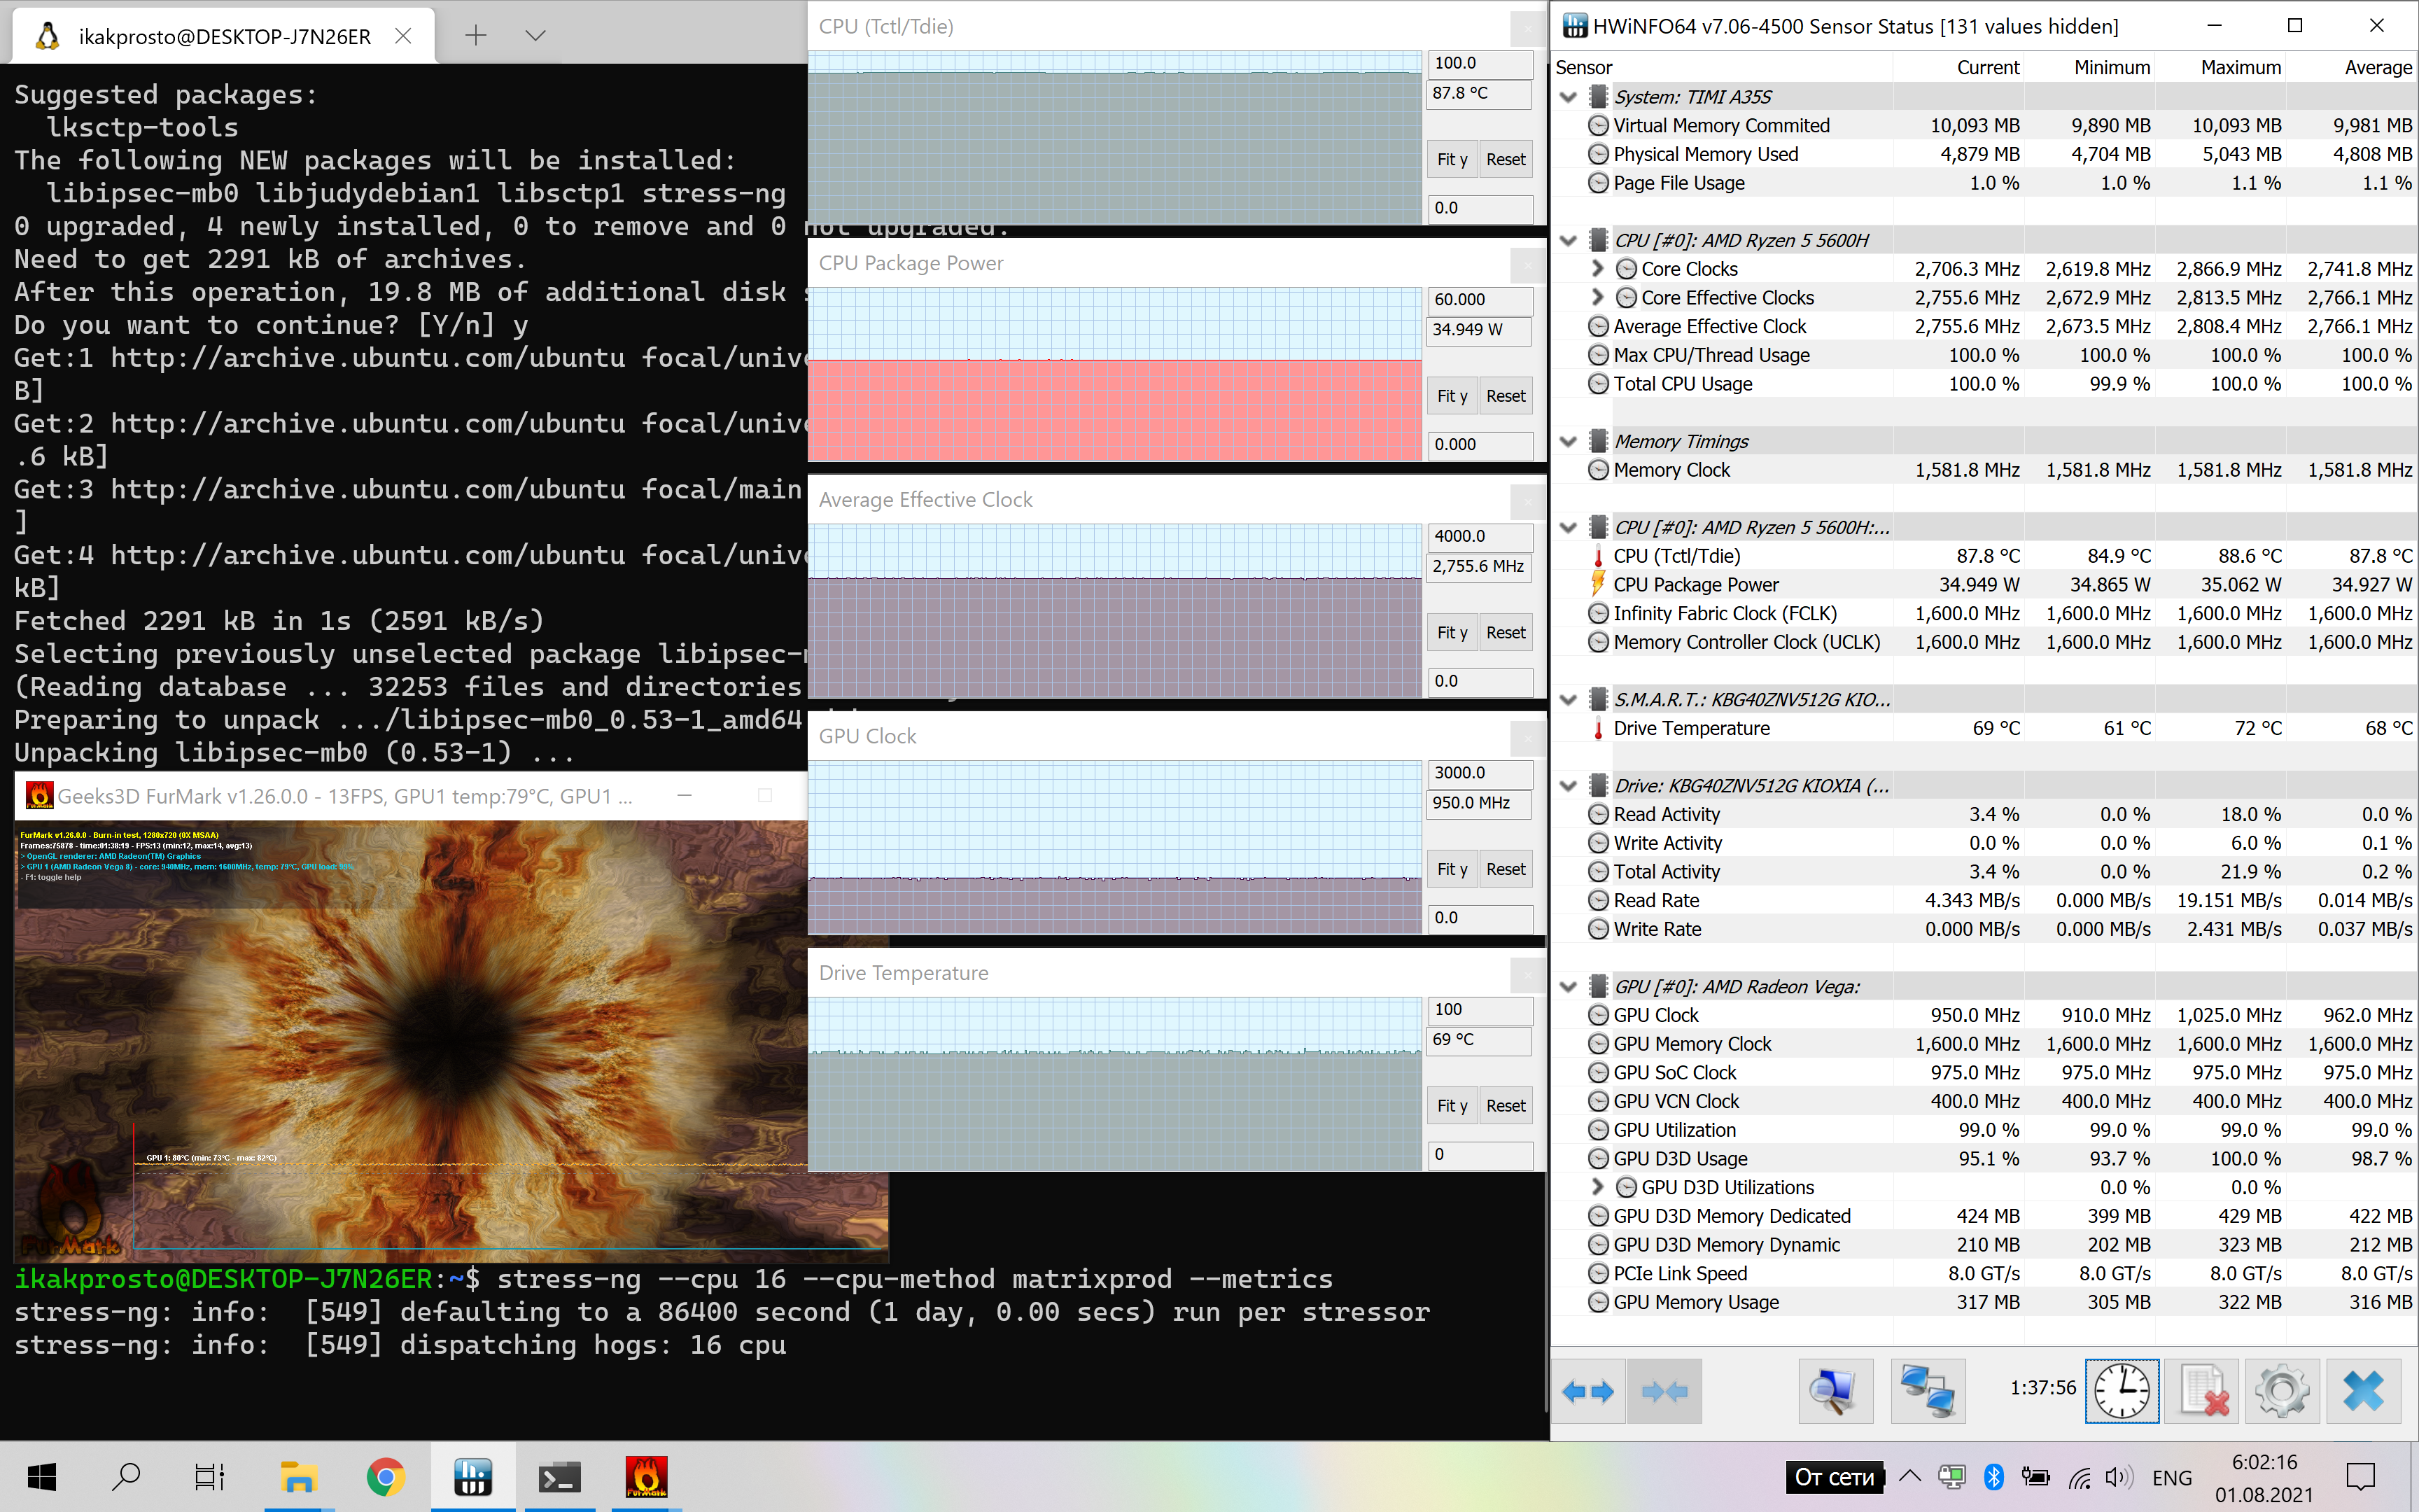Click HWiNFO shrink arrows icon
2419x1512 pixels.
1664,1391
